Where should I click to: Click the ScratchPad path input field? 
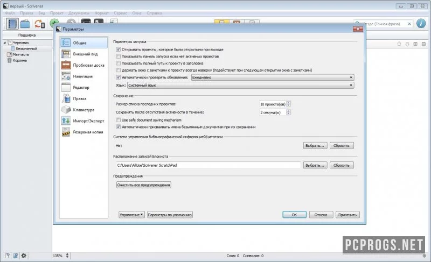click(x=208, y=165)
